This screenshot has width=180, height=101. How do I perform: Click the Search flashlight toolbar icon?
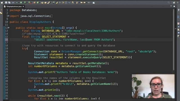49,3
